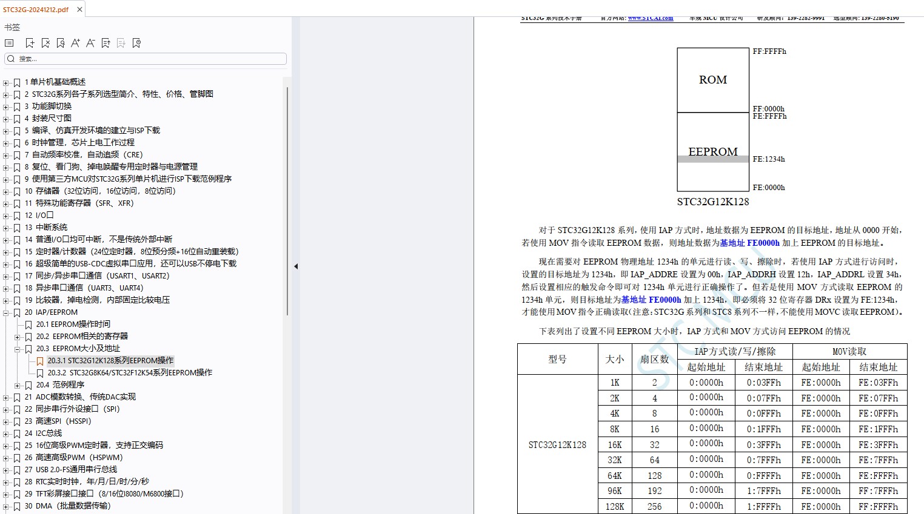The image size is (924, 514).
Task: Collapse '20.3 EEPROM大小及地址' node
Action: pos(18,349)
